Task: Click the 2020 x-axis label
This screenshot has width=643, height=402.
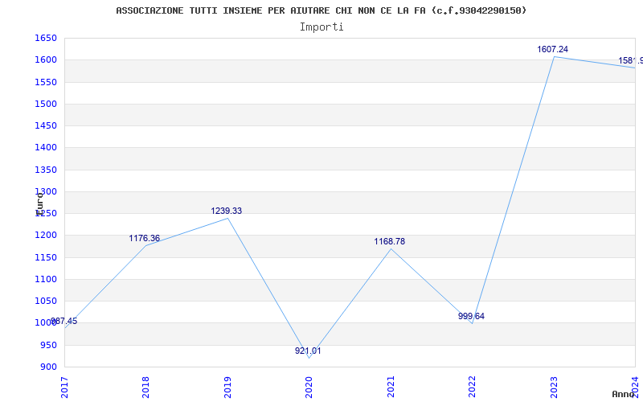Action: [309, 386]
